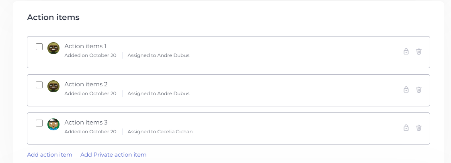The image size is (451, 163).
Task: Click Andre Dubus avatar on Action items 2
Action: [x=53, y=86]
